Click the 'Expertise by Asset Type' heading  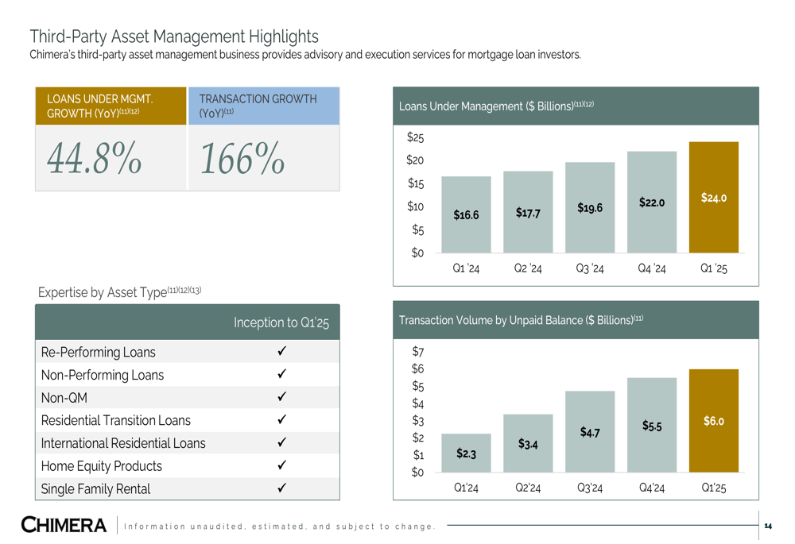coord(120,292)
